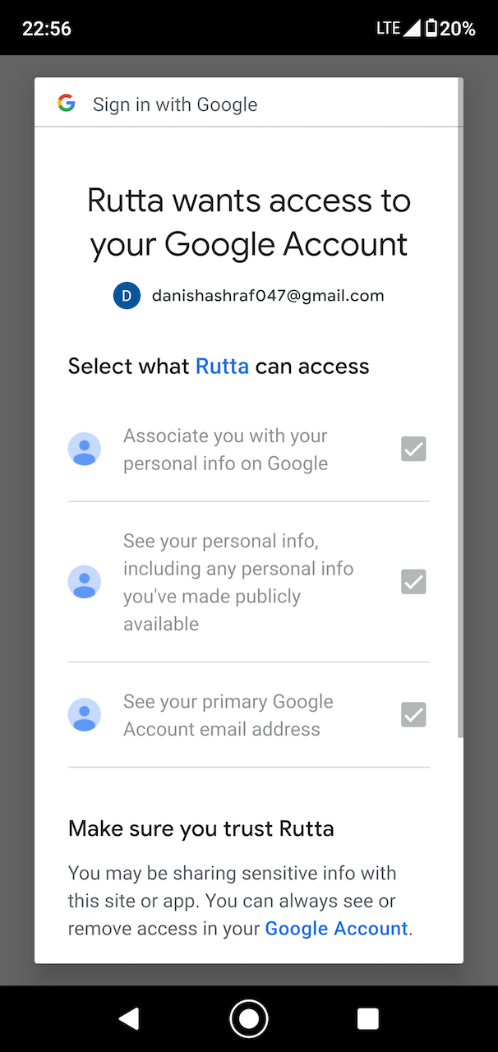Image resolution: width=498 pixels, height=1052 pixels.
Task: Toggle the primary Google Account email checkbox
Action: click(x=413, y=715)
